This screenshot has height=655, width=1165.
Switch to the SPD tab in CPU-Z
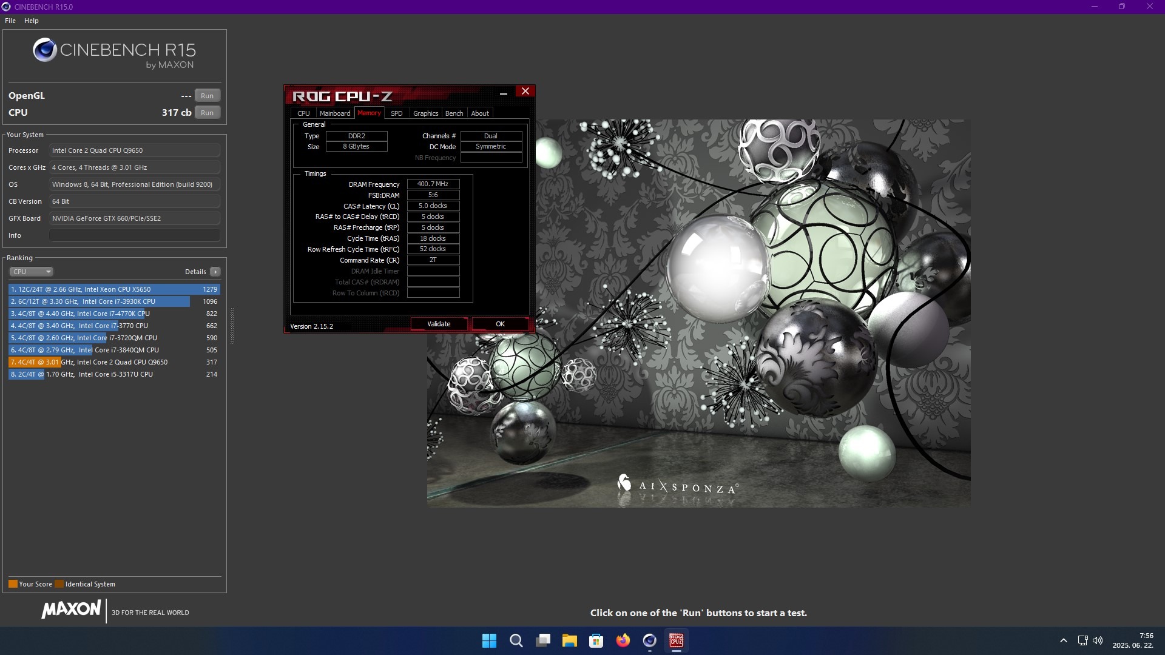[x=396, y=113]
